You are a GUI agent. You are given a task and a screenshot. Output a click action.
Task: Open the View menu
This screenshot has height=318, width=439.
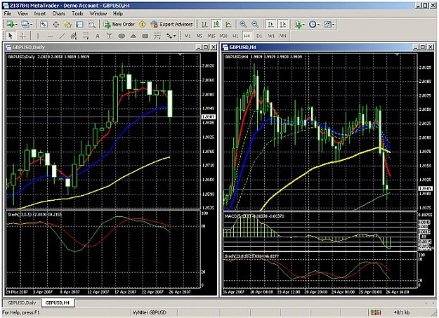tap(22, 13)
